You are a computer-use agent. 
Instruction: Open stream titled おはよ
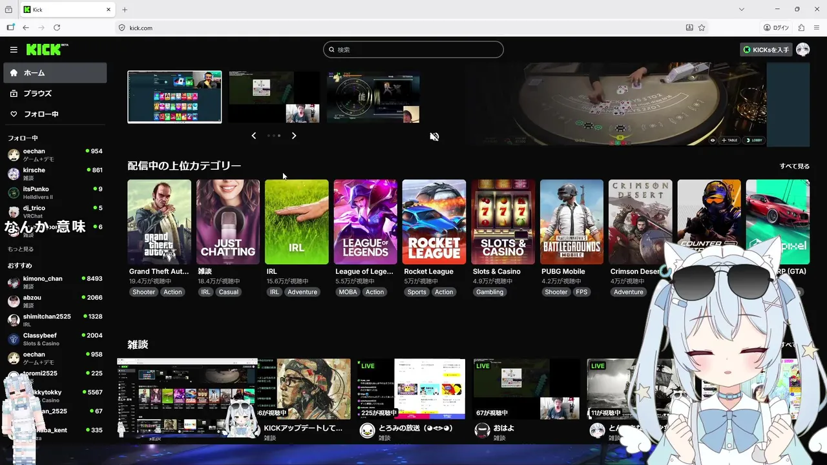[x=503, y=428]
